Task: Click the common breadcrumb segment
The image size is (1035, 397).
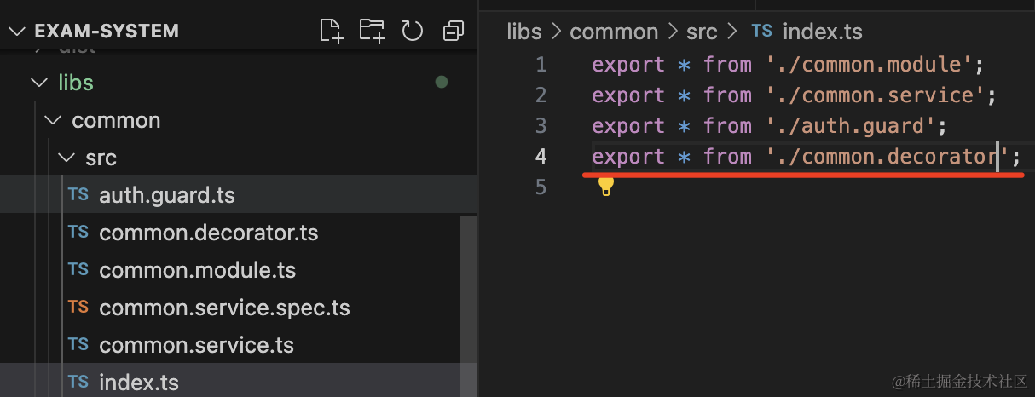Action: tap(614, 32)
